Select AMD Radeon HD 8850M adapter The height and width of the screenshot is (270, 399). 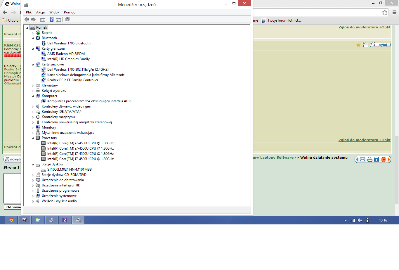click(x=66, y=54)
